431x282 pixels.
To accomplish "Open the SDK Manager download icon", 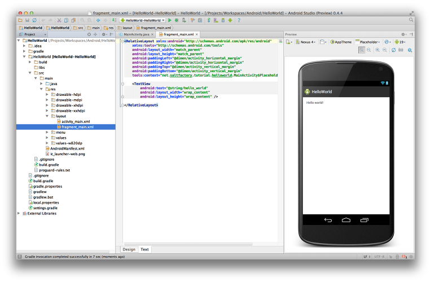I will 223,20.
